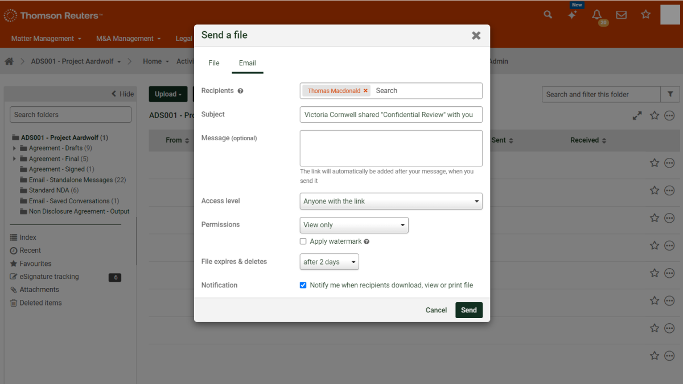683x384 pixels.
Task: Open the Matter Management menu
Action: tap(46, 39)
